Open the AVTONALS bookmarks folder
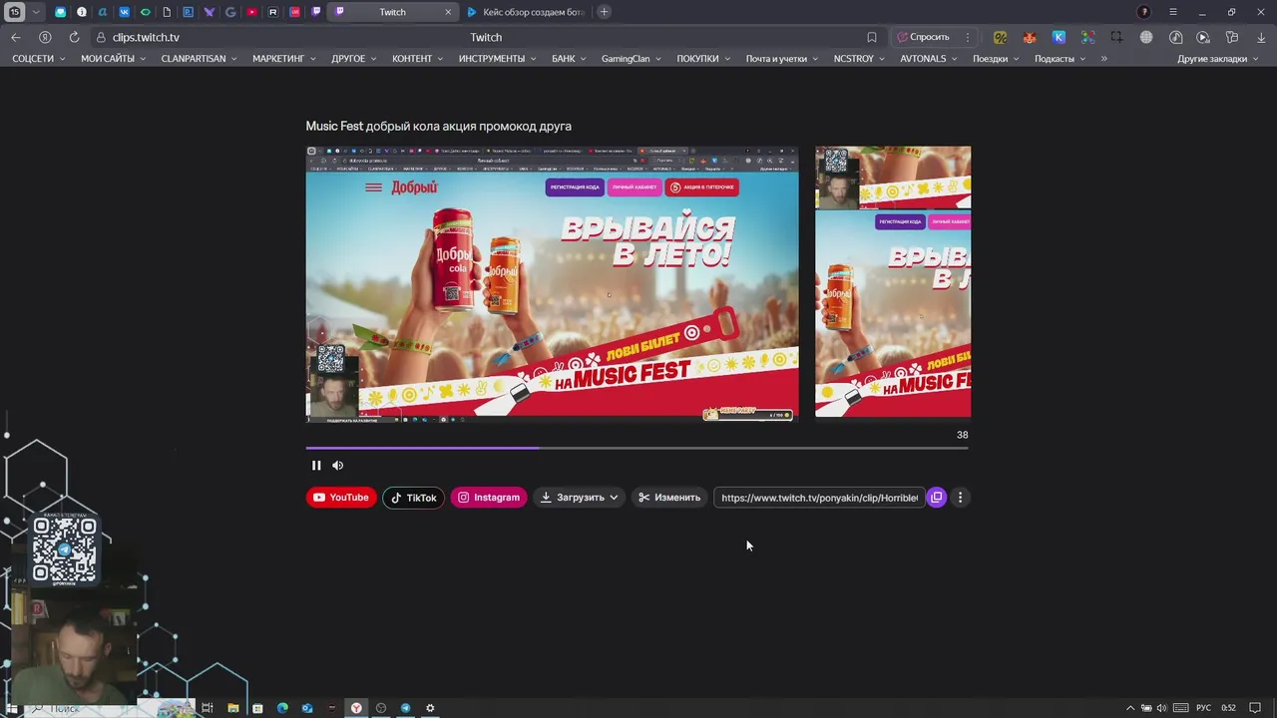Viewport: 1277px width, 718px height. pyautogui.click(x=929, y=59)
